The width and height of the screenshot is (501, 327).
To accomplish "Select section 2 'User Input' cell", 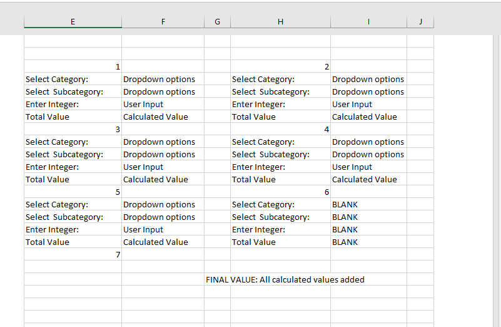I will [369, 104].
